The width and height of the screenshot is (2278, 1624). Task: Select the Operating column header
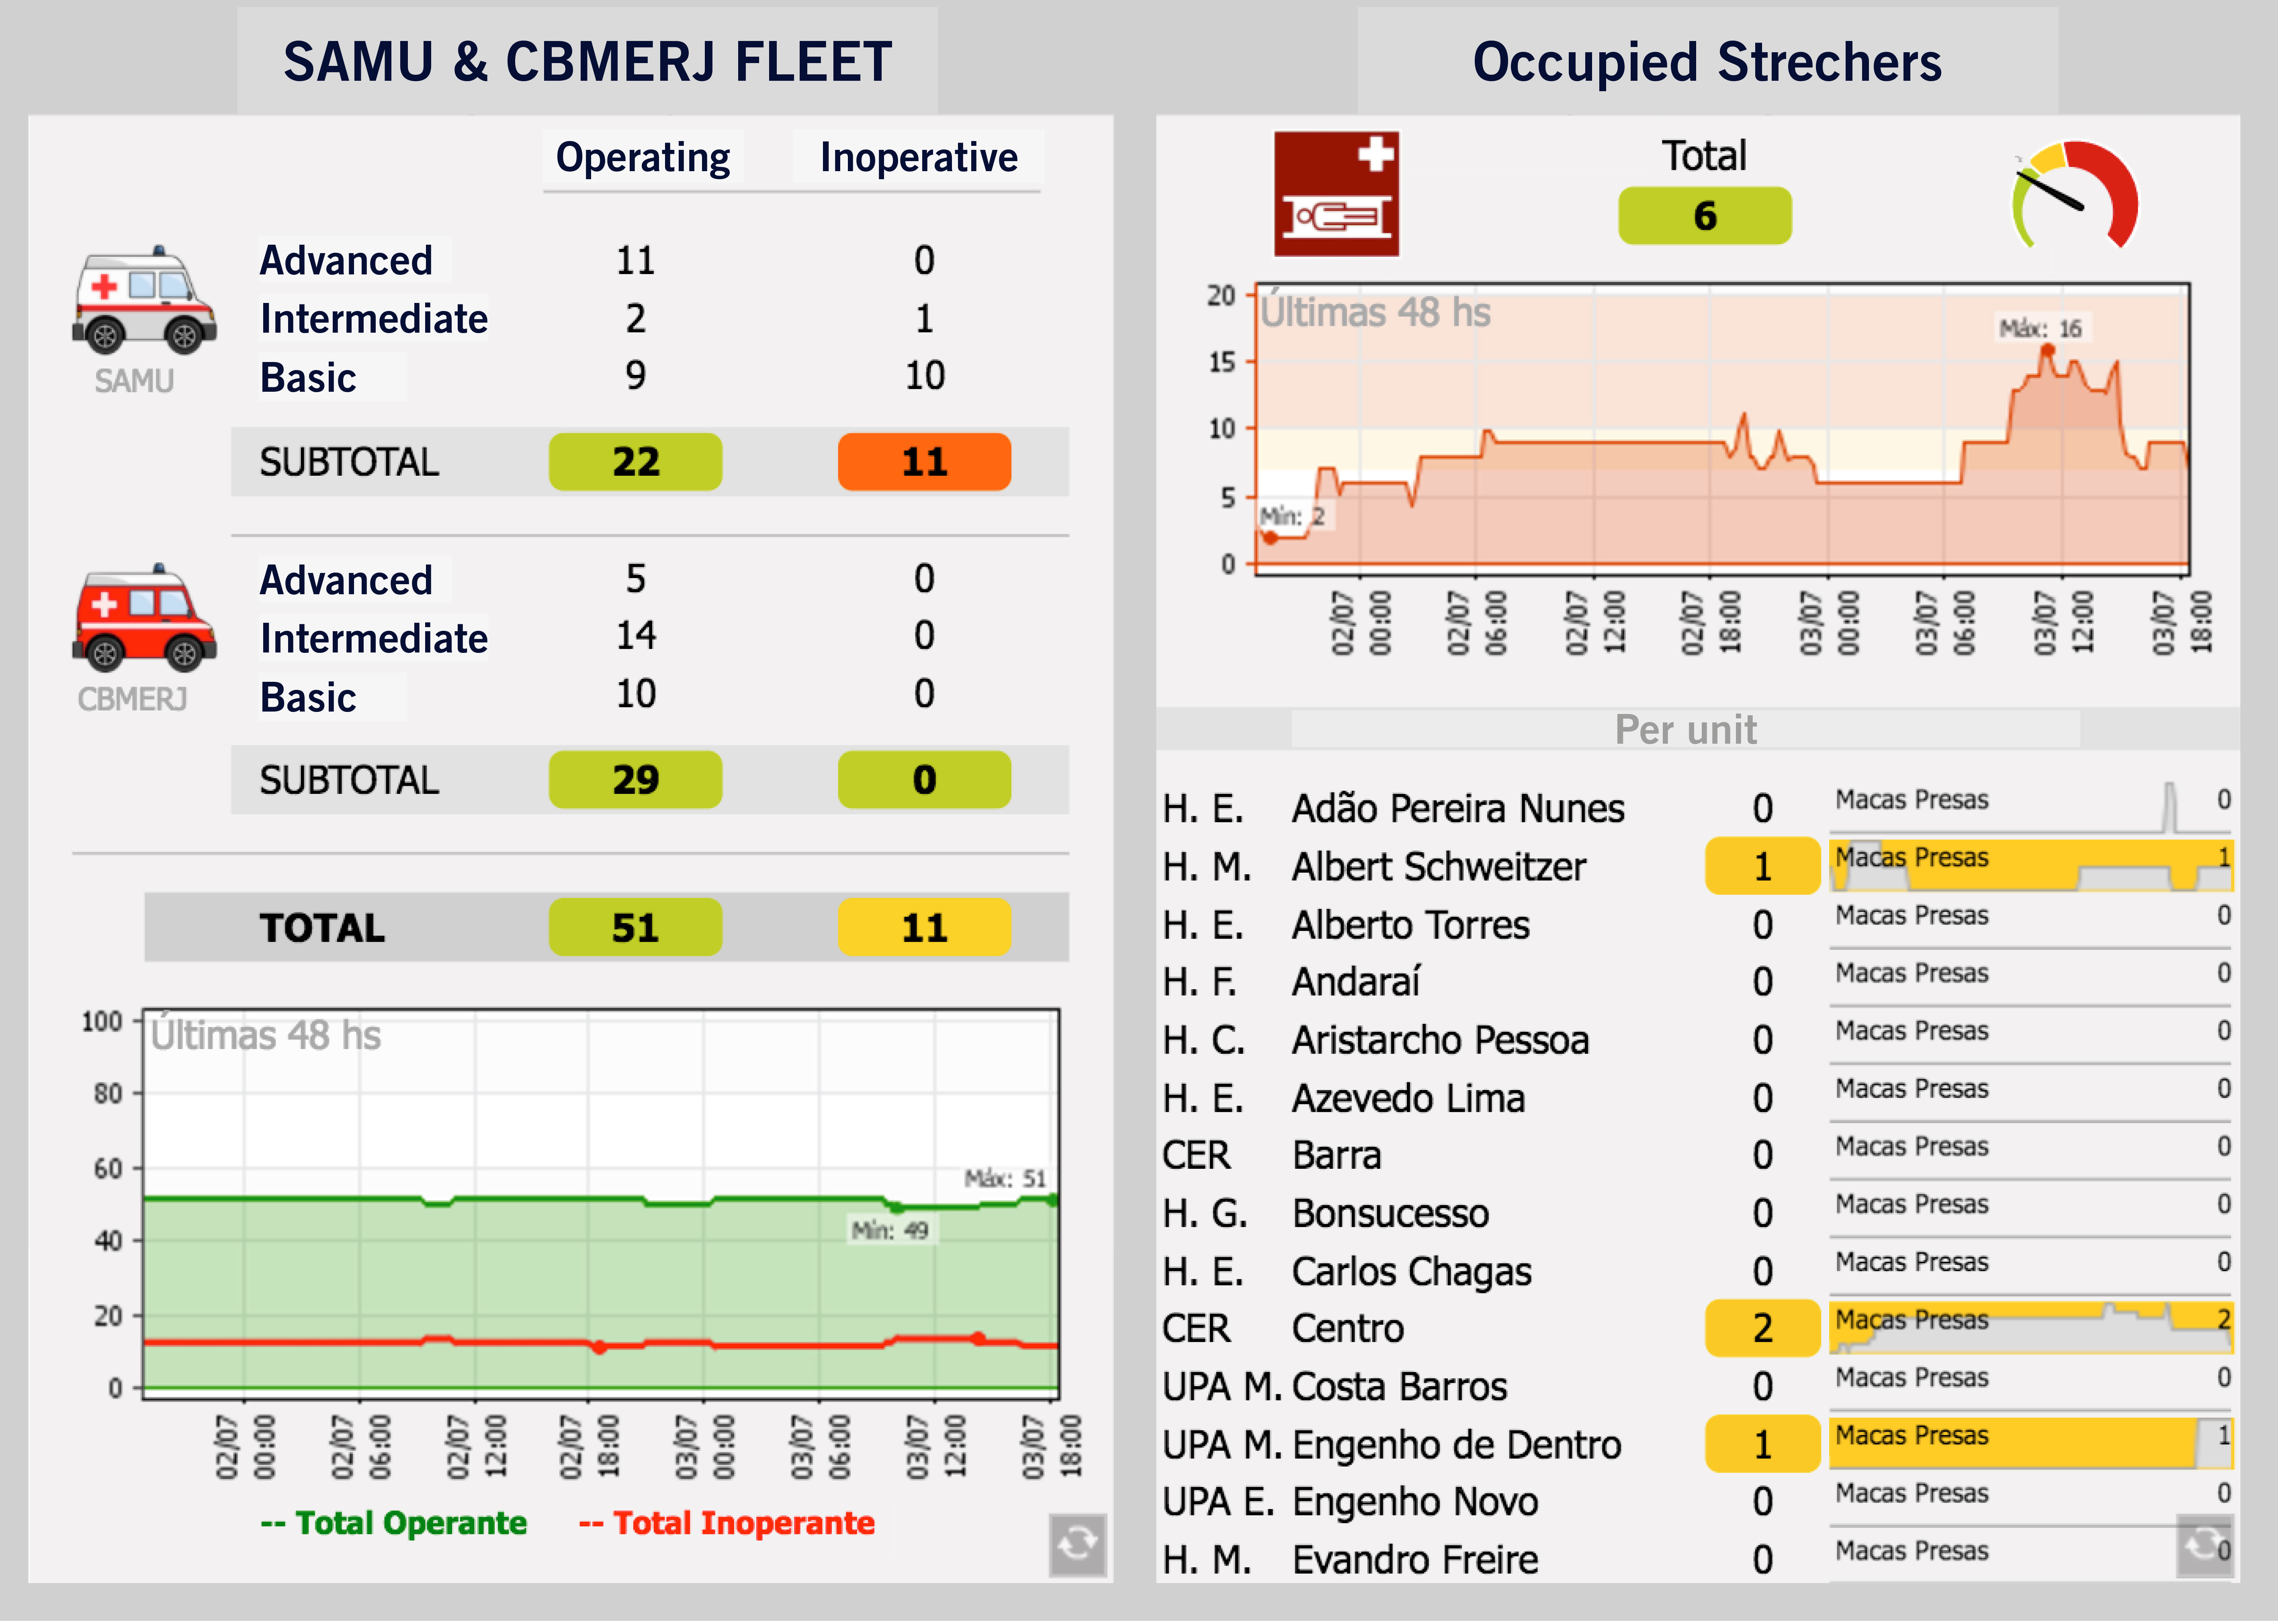coord(642,158)
